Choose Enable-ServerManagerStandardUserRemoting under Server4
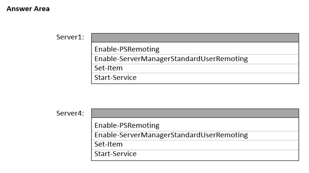The width and height of the screenshot is (309, 173). point(171,135)
